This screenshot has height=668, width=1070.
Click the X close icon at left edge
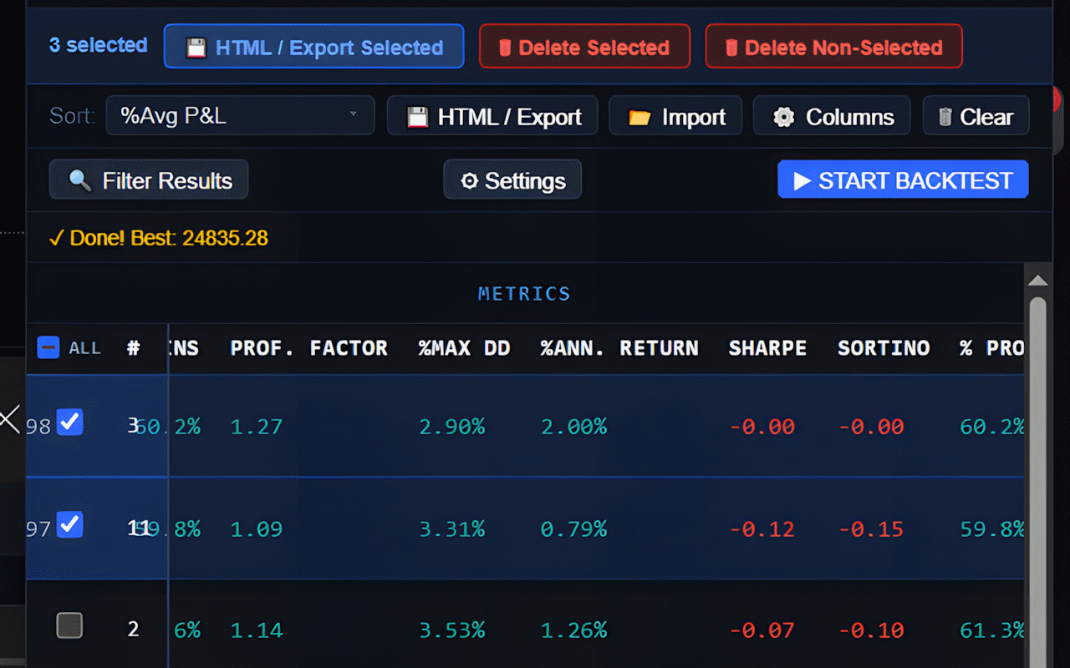[9, 418]
